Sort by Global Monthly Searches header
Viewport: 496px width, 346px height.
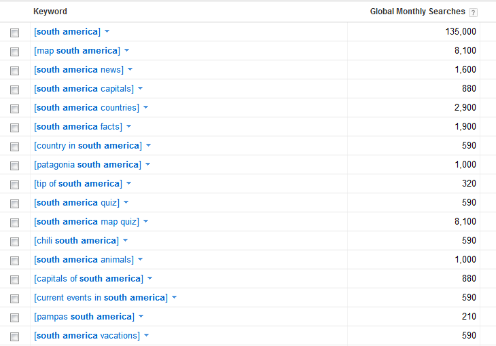coord(418,12)
